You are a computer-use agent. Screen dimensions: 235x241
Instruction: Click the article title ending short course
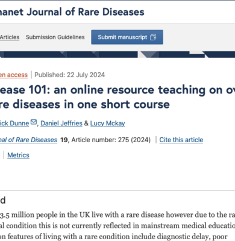pos(117,97)
